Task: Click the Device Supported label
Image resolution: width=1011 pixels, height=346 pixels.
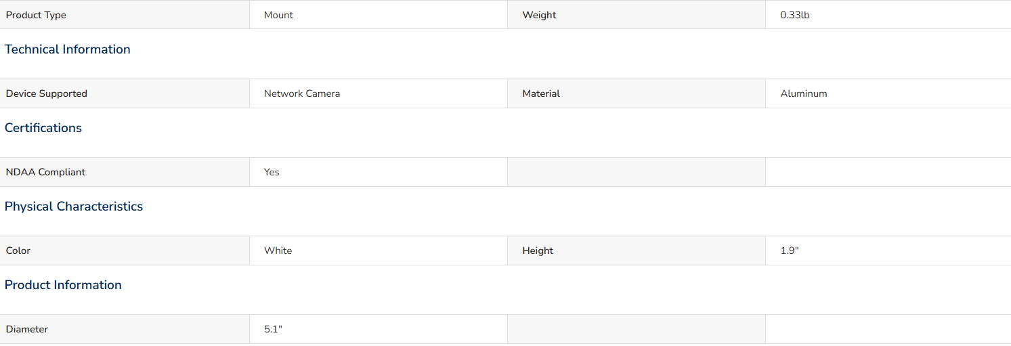Action: [47, 93]
